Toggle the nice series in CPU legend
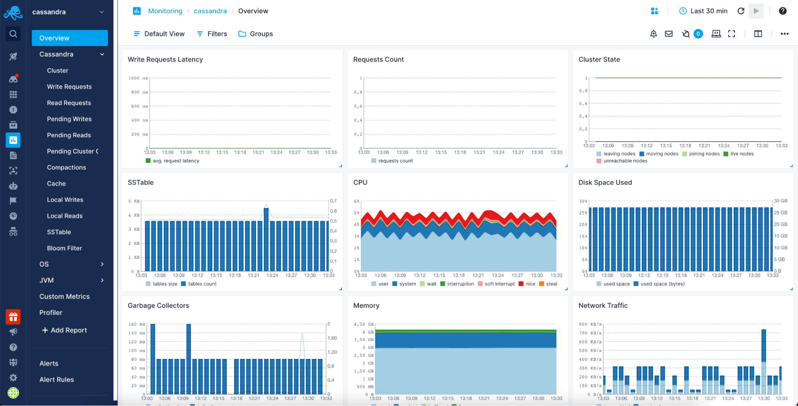Screen dimensions: 798x406 pyautogui.click(x=527, y=284)
